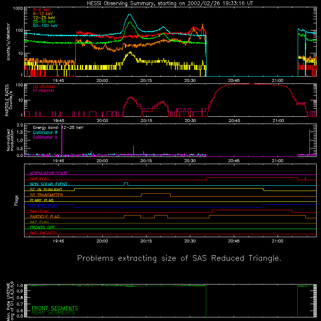The height and width of the screenshot is (321, 321).
Task: Click the raised SAA_FLAG segment near 20:45
Action: [x=252, y=210]
